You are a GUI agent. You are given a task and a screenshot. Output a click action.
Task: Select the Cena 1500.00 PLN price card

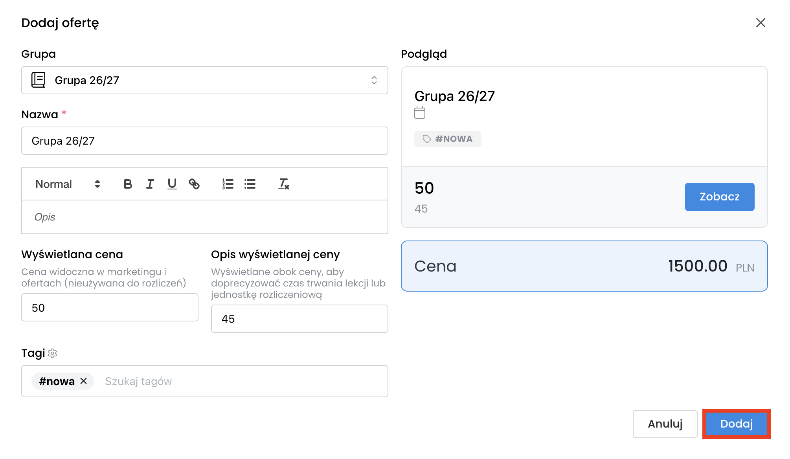(584, 266)
